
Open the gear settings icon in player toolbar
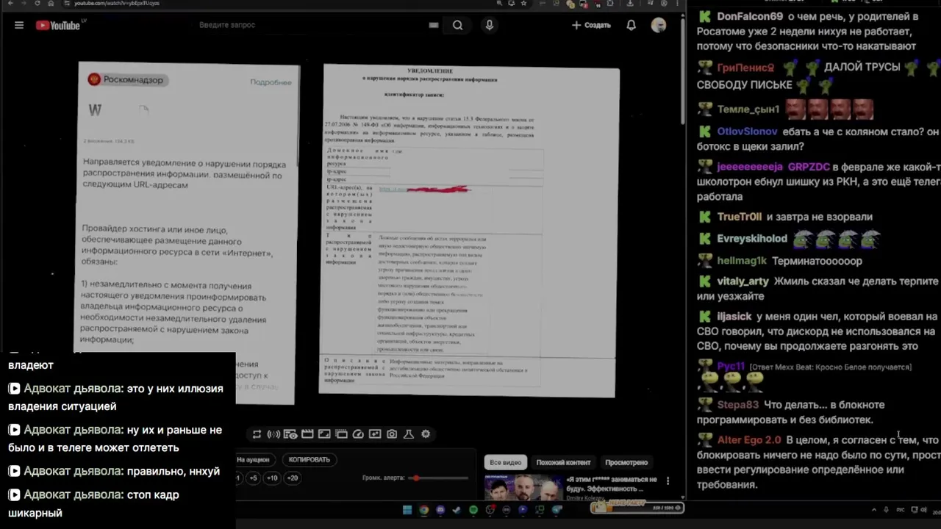pos(426,434)
